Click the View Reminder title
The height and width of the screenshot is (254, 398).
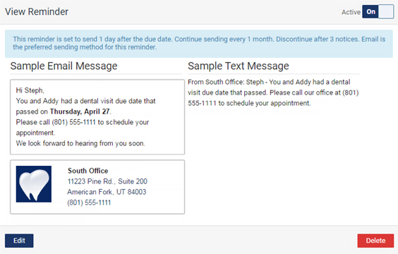coord(37,12)
